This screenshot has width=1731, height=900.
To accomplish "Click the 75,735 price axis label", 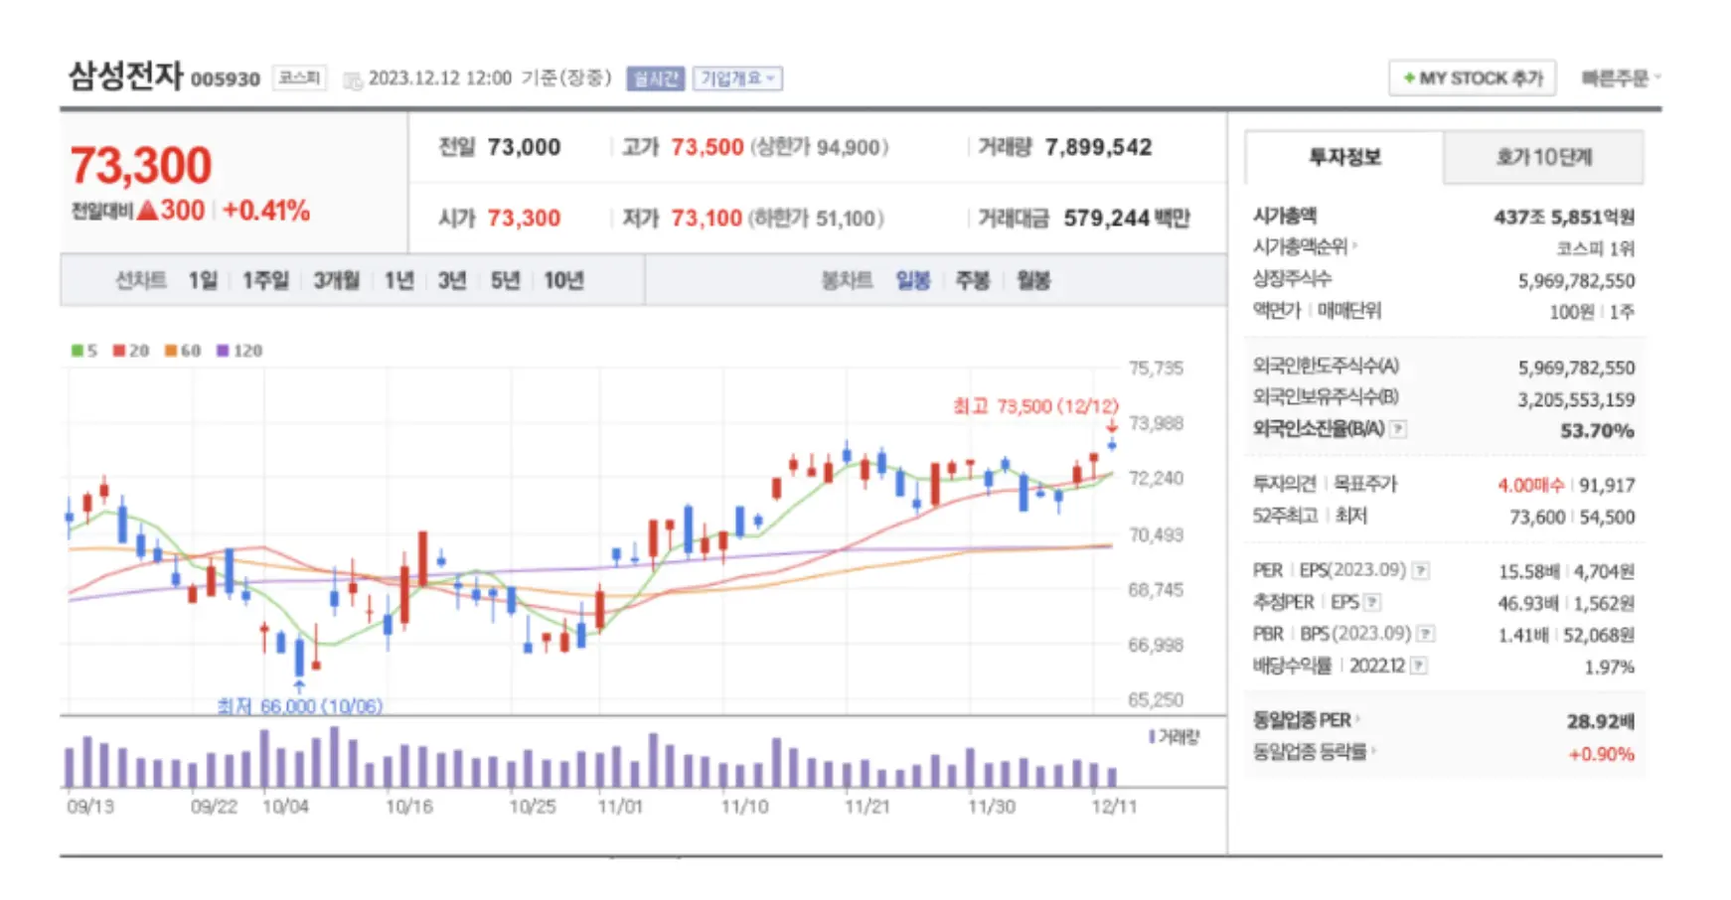I will click(x=1156, y=369).
